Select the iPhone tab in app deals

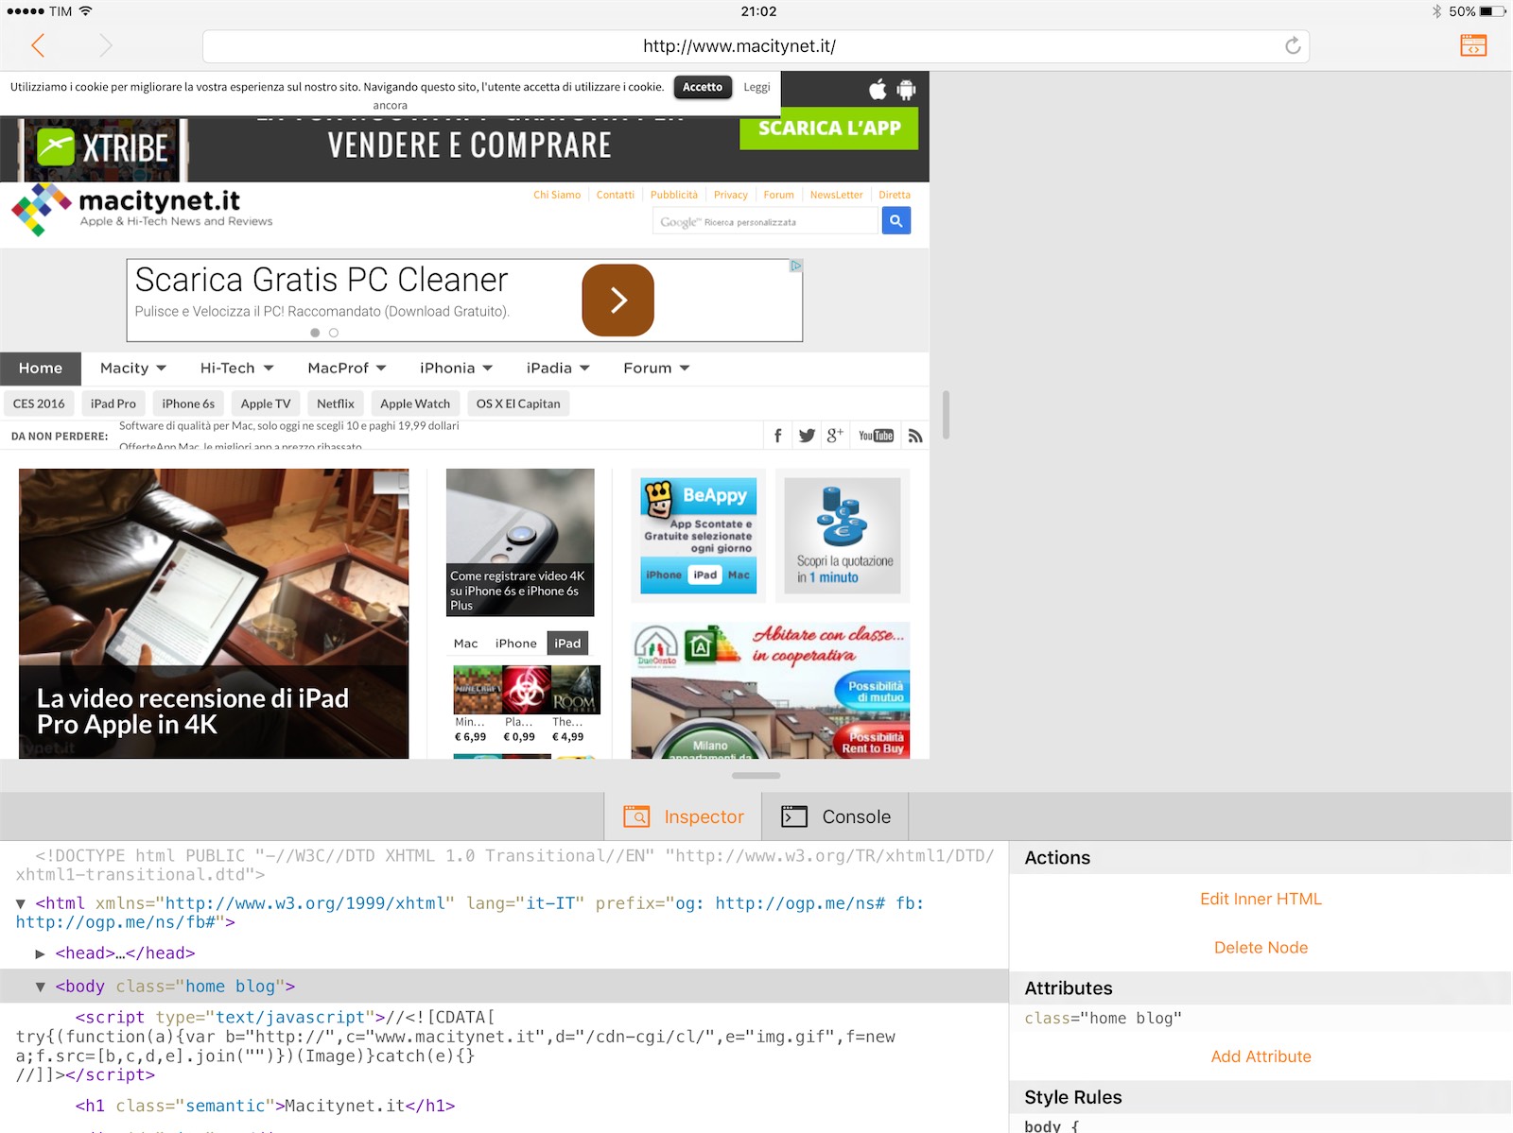pos(516,644)
